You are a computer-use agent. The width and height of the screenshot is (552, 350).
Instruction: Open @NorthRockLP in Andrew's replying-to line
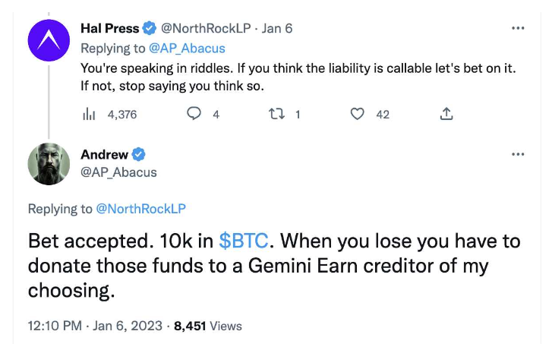point(140,209)
